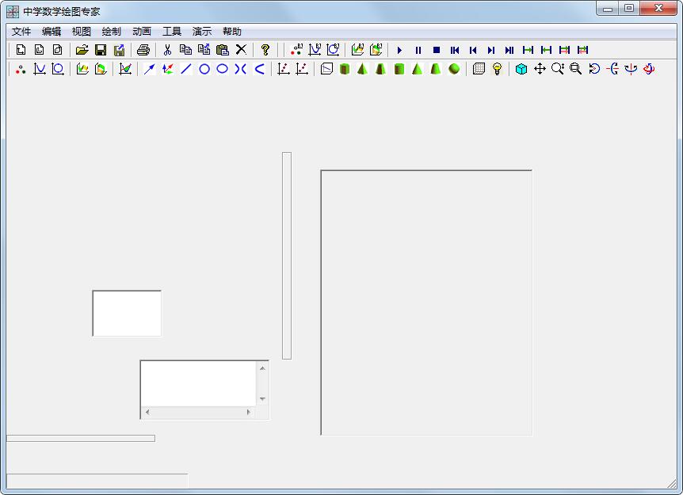Select the straight line drawing tool
The width and height of the screenshot is (683, 495).
coord(186,69)
